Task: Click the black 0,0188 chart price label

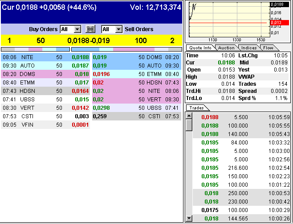Action: 280,4
